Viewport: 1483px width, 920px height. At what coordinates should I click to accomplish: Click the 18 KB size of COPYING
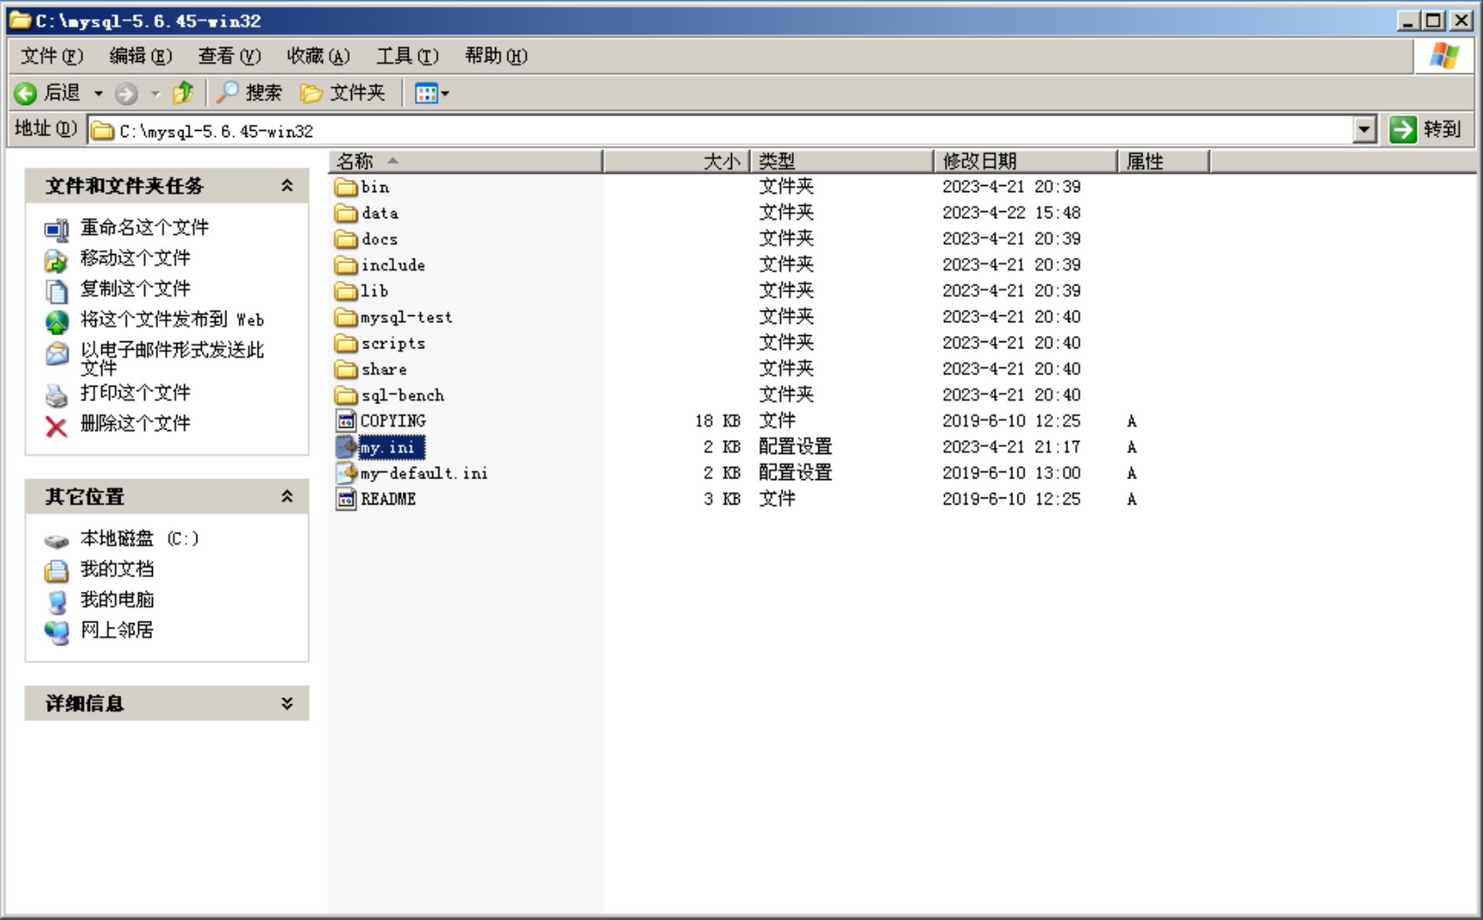pyautogui.click(x=718, y=421)
